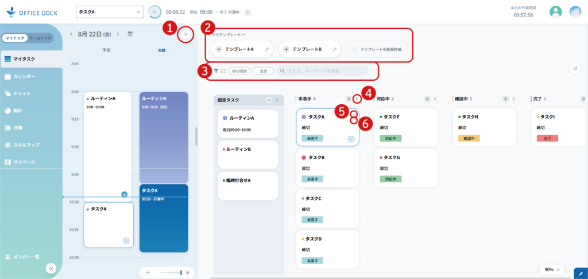This screenshot has height=279, width=588.
Task: Add task from テンプレートB plus icon
Action: click(x=286, y=50)
